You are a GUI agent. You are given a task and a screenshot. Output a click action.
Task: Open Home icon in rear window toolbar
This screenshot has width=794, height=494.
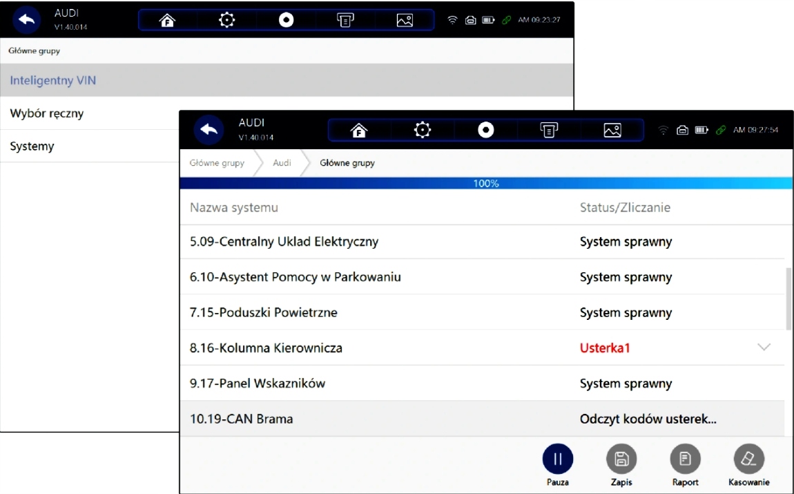click(x=167, y=20)
